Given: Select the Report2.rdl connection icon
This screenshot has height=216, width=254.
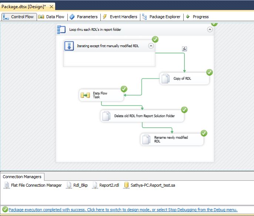Looking at the screenshot, I should coord(95,185).
